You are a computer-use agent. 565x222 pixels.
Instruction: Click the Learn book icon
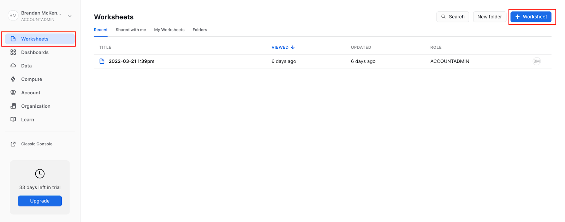pyautogui.click(x=13, y=120)
